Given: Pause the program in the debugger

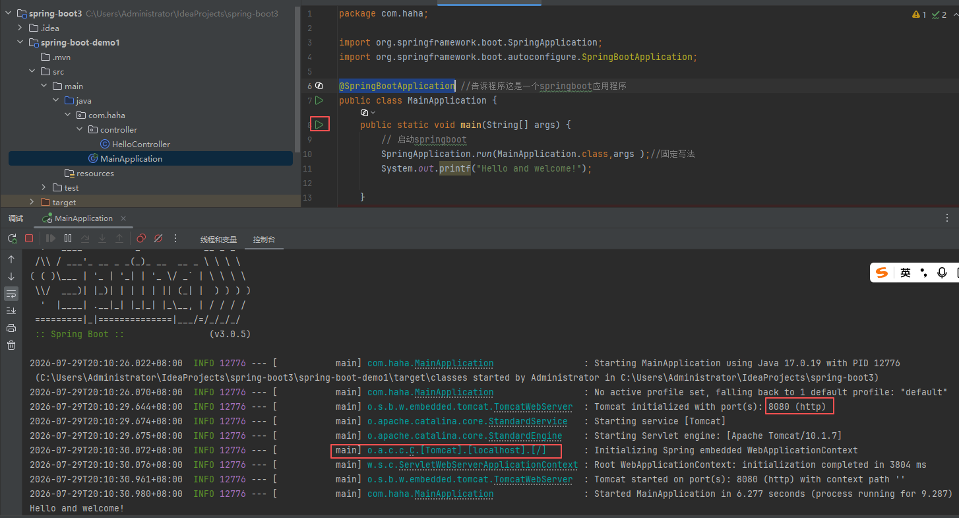Looking at the screenshot, I should point(68,238).
